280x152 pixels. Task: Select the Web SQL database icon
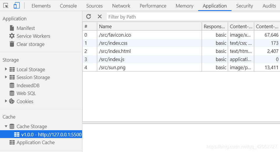[x=12, y=93]
